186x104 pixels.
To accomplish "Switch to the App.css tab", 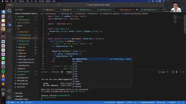I will [49, 10].
